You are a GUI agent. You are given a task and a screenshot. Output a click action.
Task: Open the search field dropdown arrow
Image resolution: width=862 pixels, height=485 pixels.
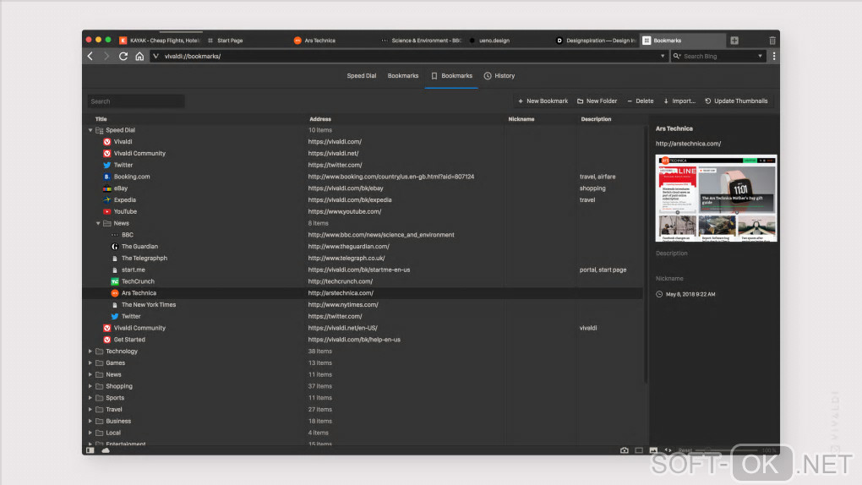coord(761,56)
